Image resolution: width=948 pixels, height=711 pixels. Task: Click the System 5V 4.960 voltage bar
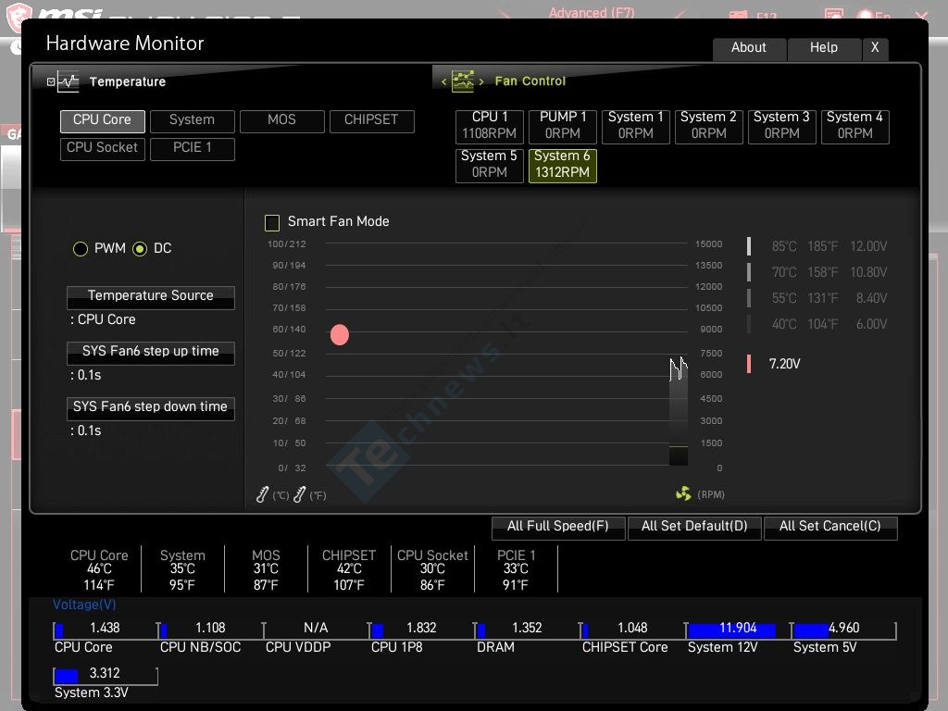coord(843,630)
